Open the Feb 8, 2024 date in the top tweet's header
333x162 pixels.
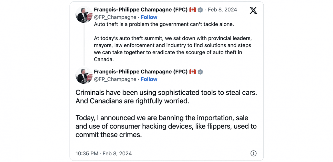pos(222,10)
